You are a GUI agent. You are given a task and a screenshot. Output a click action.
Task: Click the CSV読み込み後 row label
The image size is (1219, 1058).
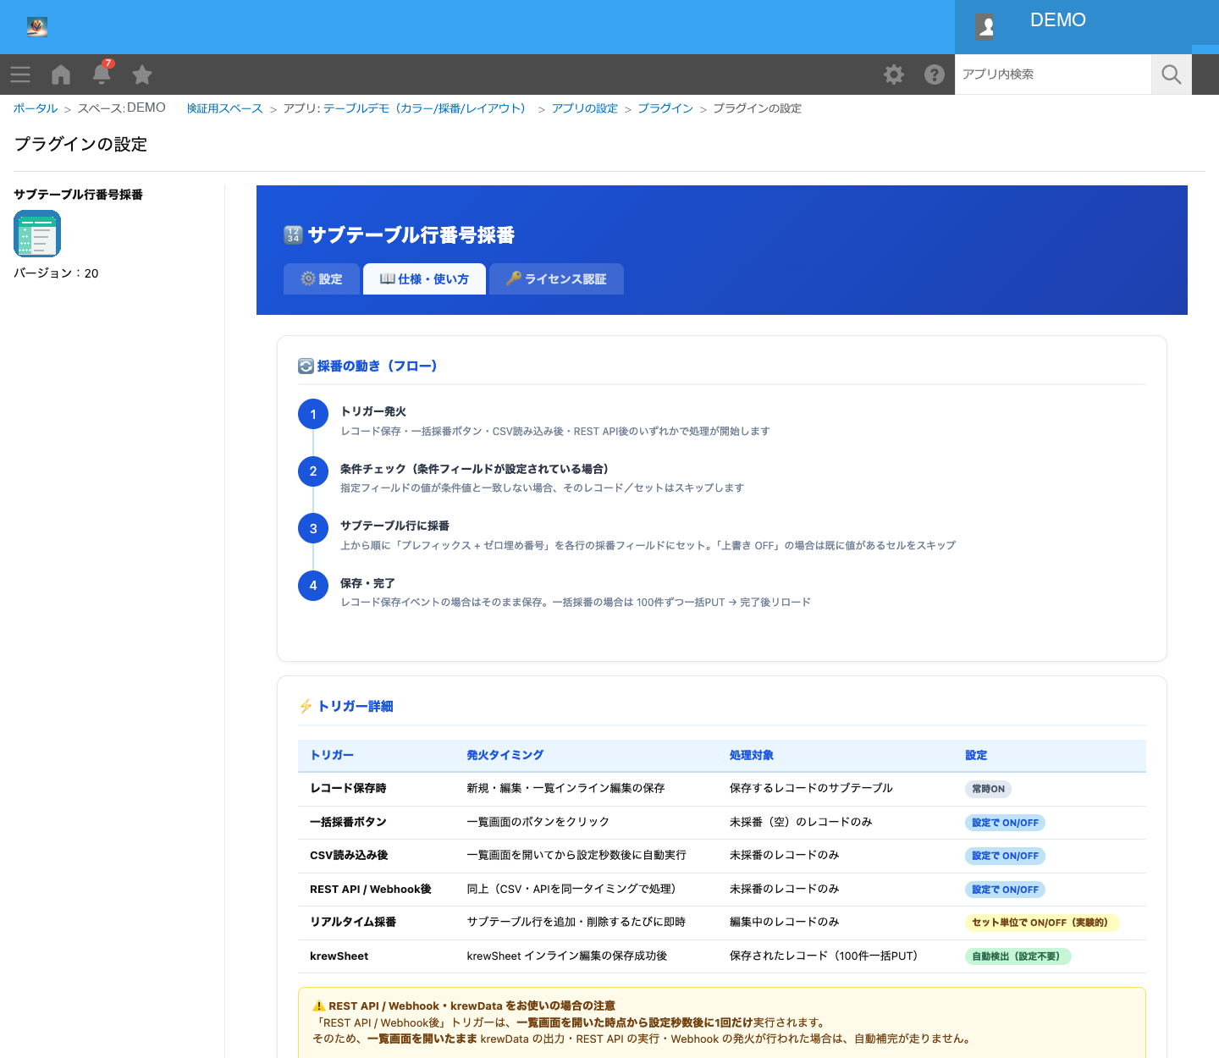[x=349, y=855]
